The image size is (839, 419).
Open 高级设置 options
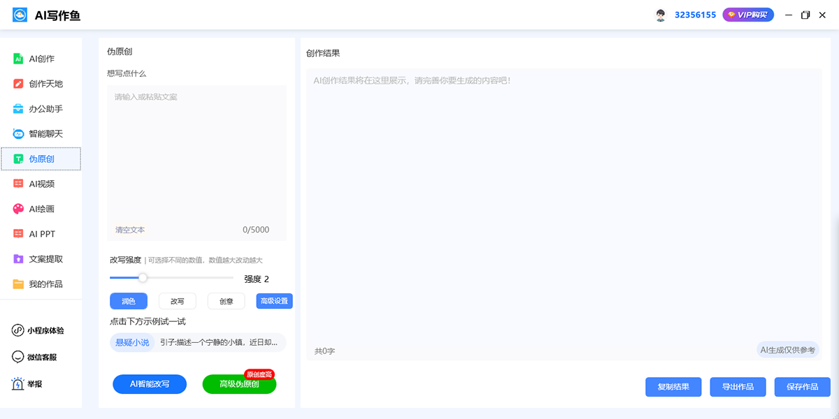[x=274, y=301]
